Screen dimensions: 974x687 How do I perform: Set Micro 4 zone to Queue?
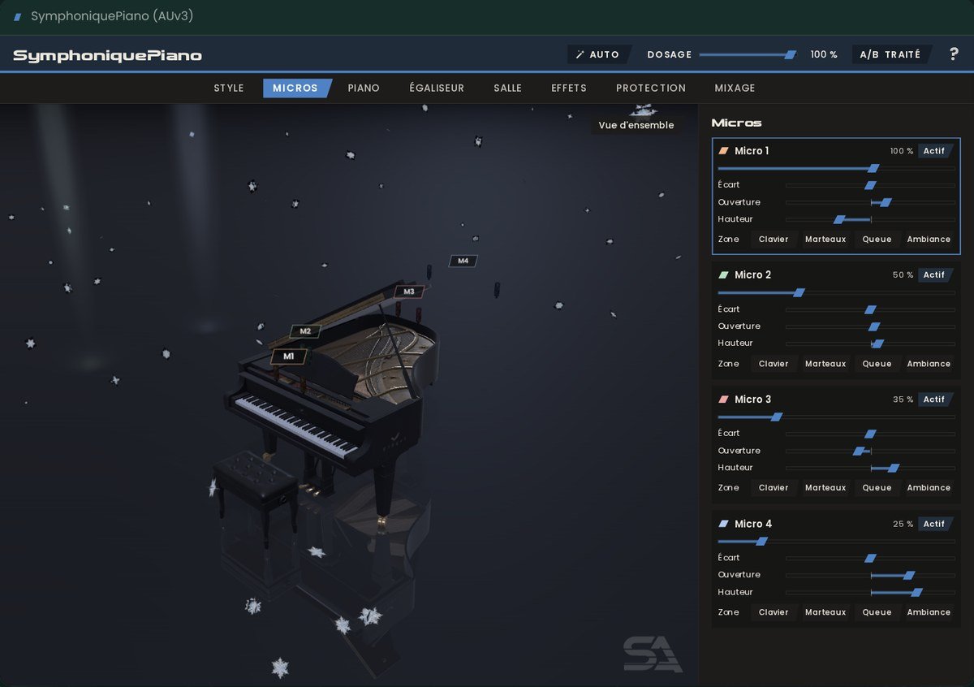pos(877,612)
